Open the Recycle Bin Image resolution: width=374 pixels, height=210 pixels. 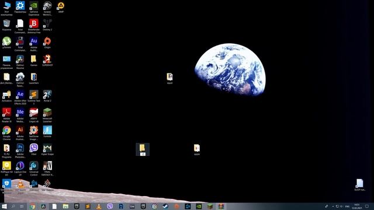(6, 25)
